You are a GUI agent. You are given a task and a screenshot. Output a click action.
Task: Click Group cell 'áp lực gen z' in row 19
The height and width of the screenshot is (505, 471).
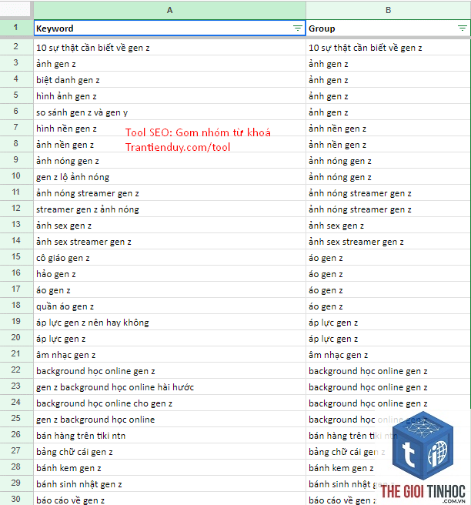[x=388, y=322]
